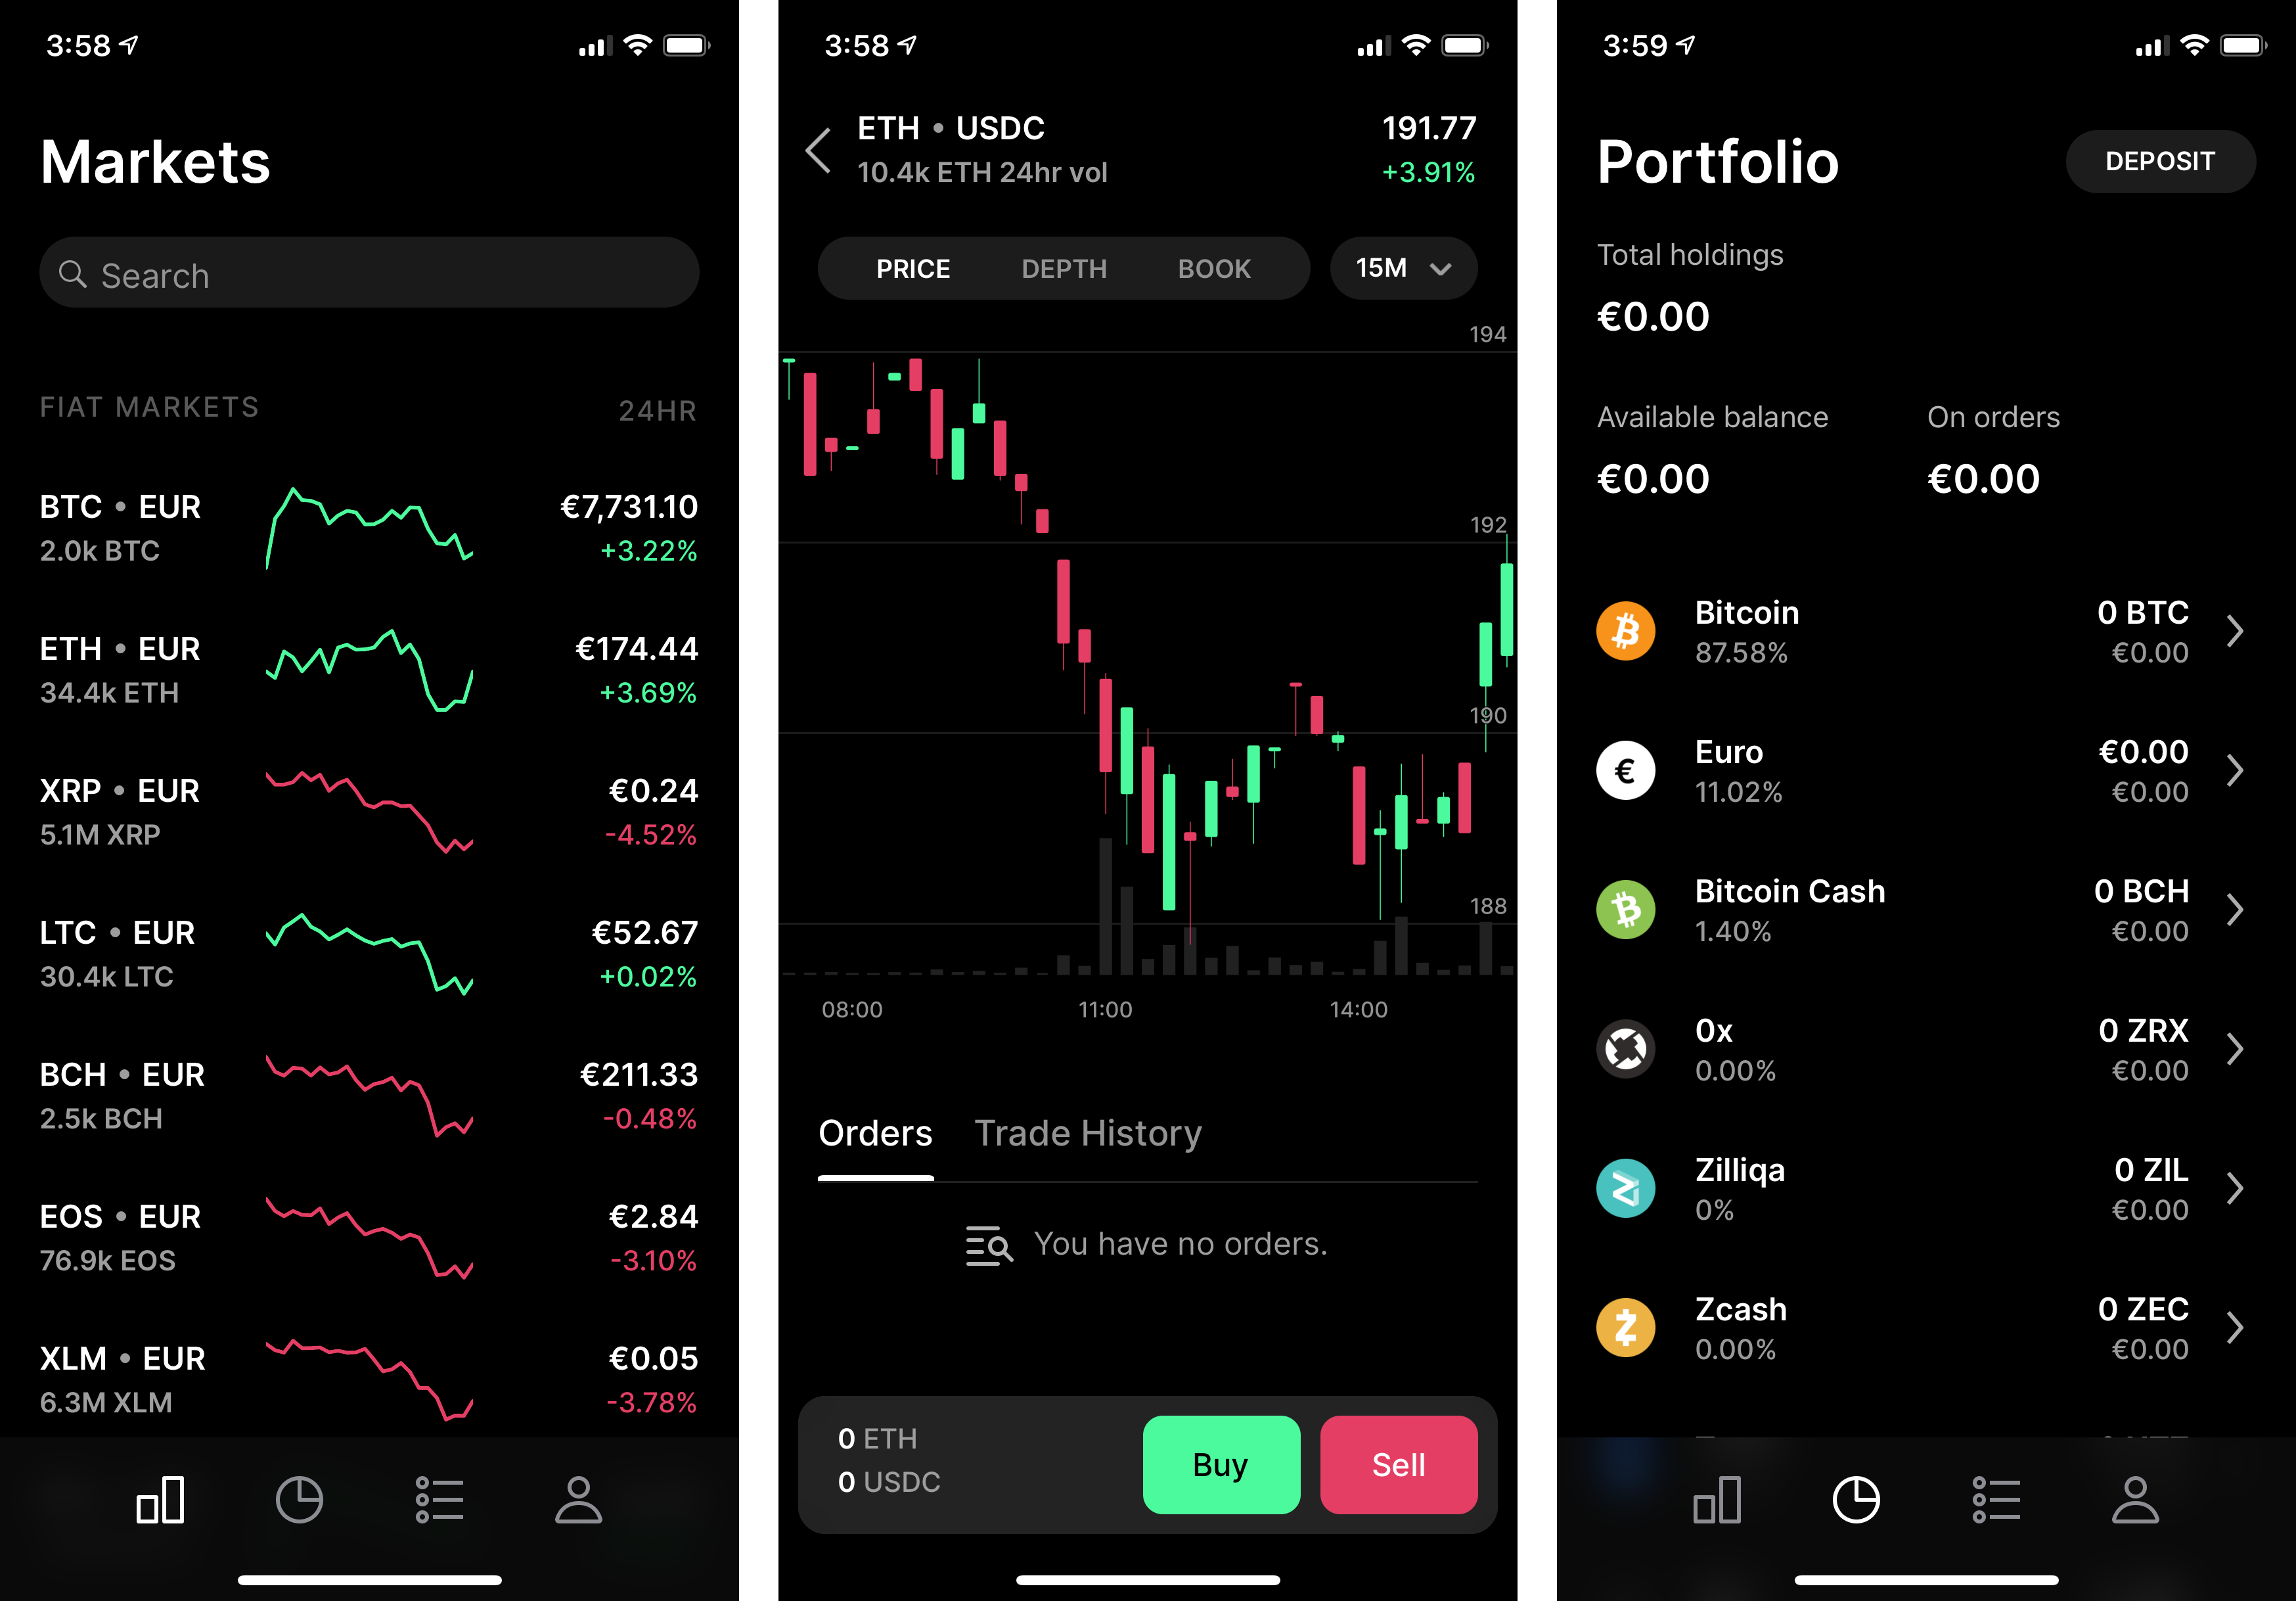Expand the 15M timeframe dropdown
The width and height of the screenshot is (2296, 1601).
tap(1405, 269)
